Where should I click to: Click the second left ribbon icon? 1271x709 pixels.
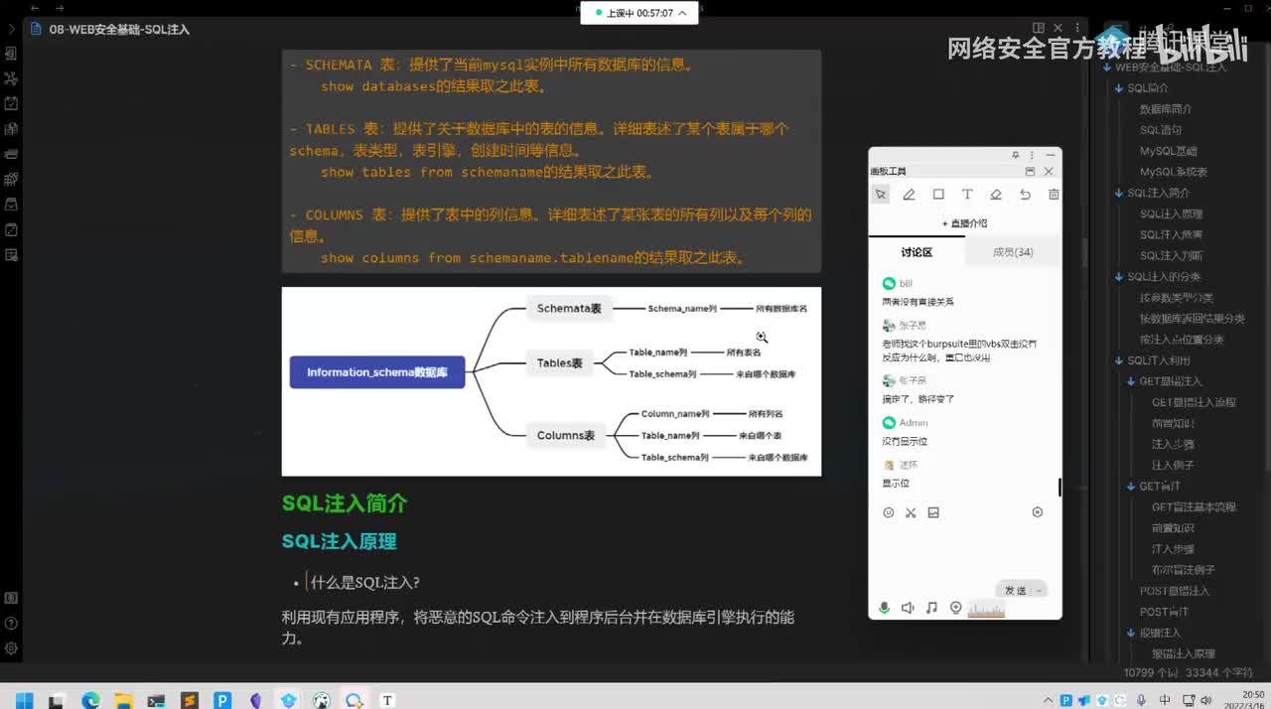[x=11, y=77]
